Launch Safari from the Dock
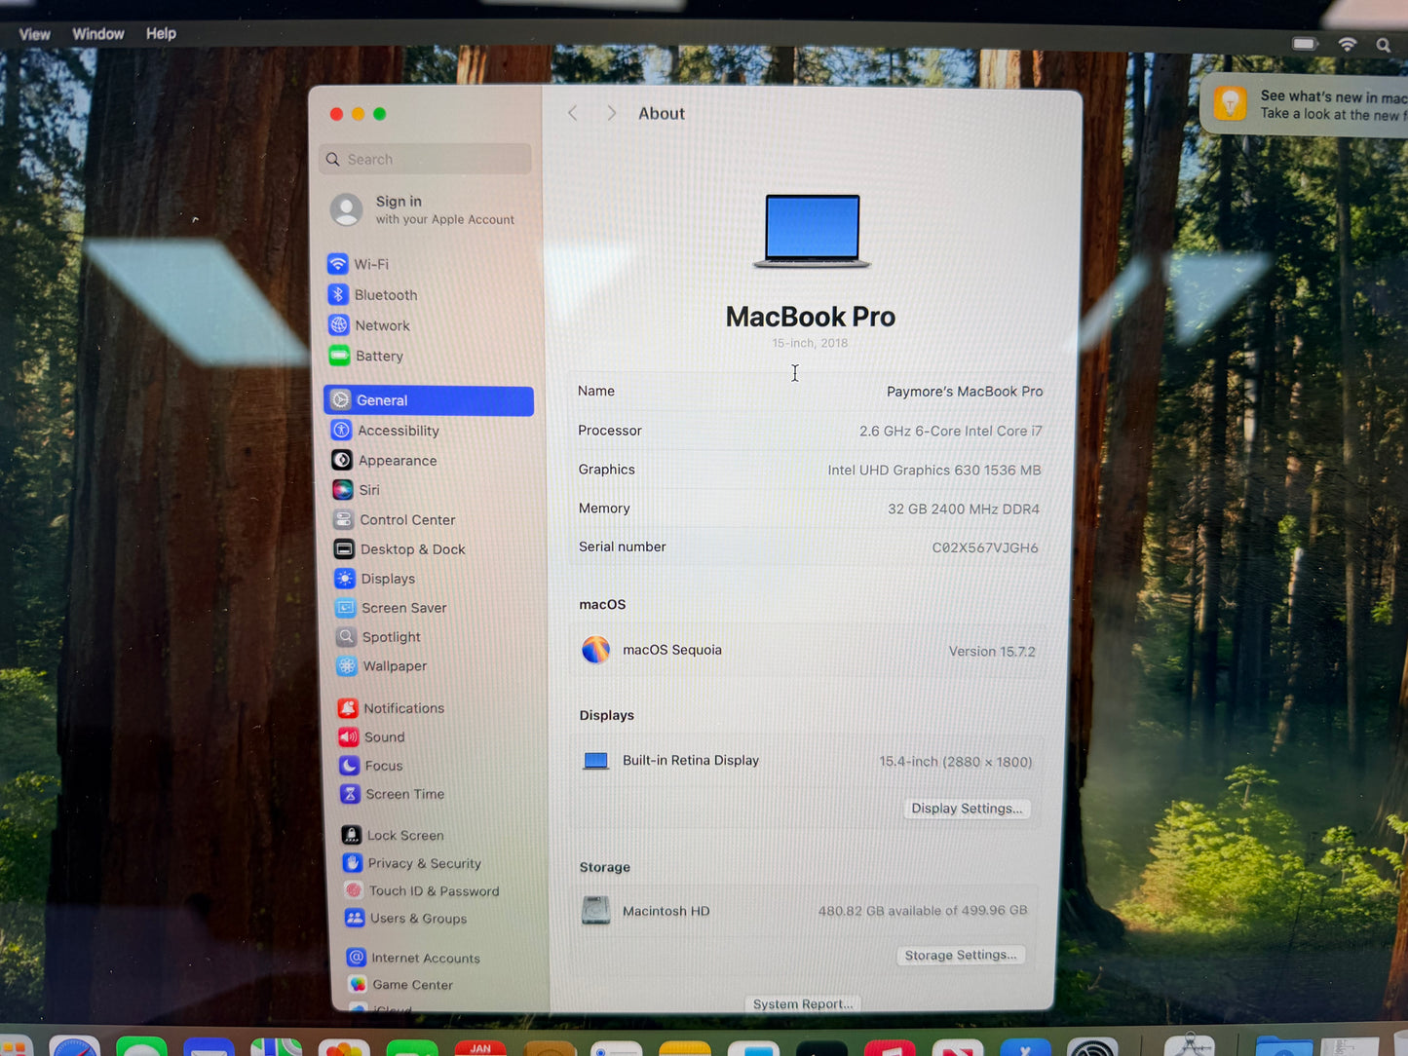 click(75, 1046)
